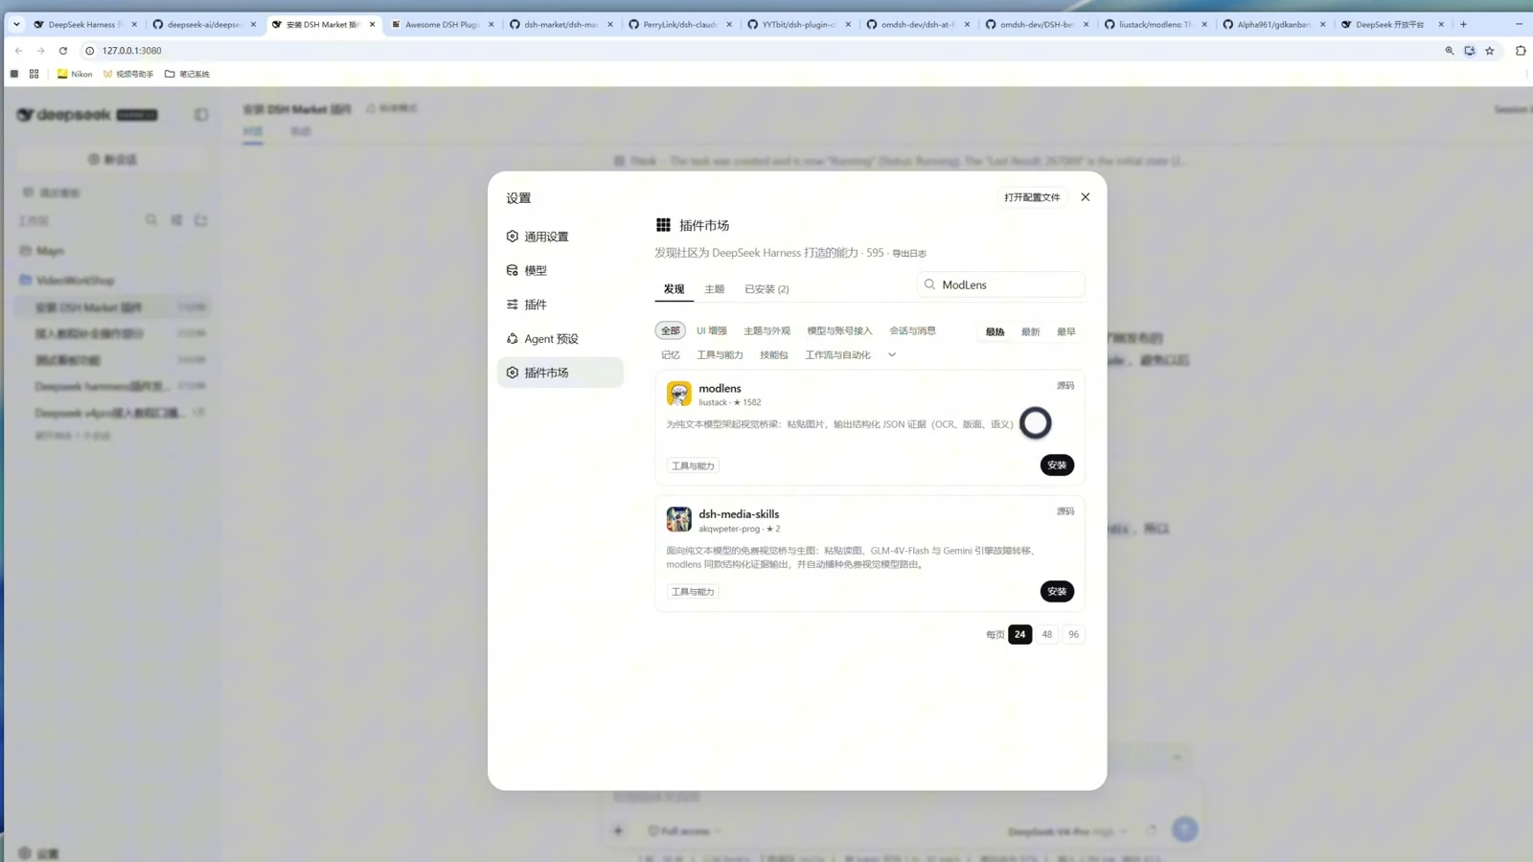Close the Awesome DSH Plugins browser tab
The height and width of the screenshot is (862, 1533).
pyautogui.click(x=492, y=24)
